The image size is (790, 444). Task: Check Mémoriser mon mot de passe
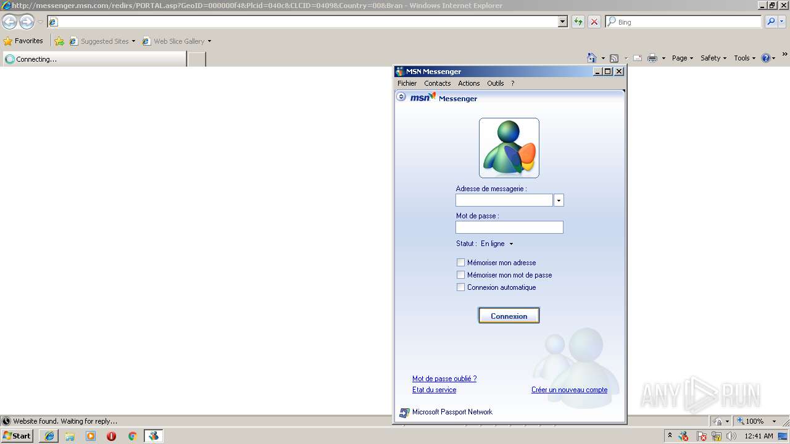tap(460, 275)
